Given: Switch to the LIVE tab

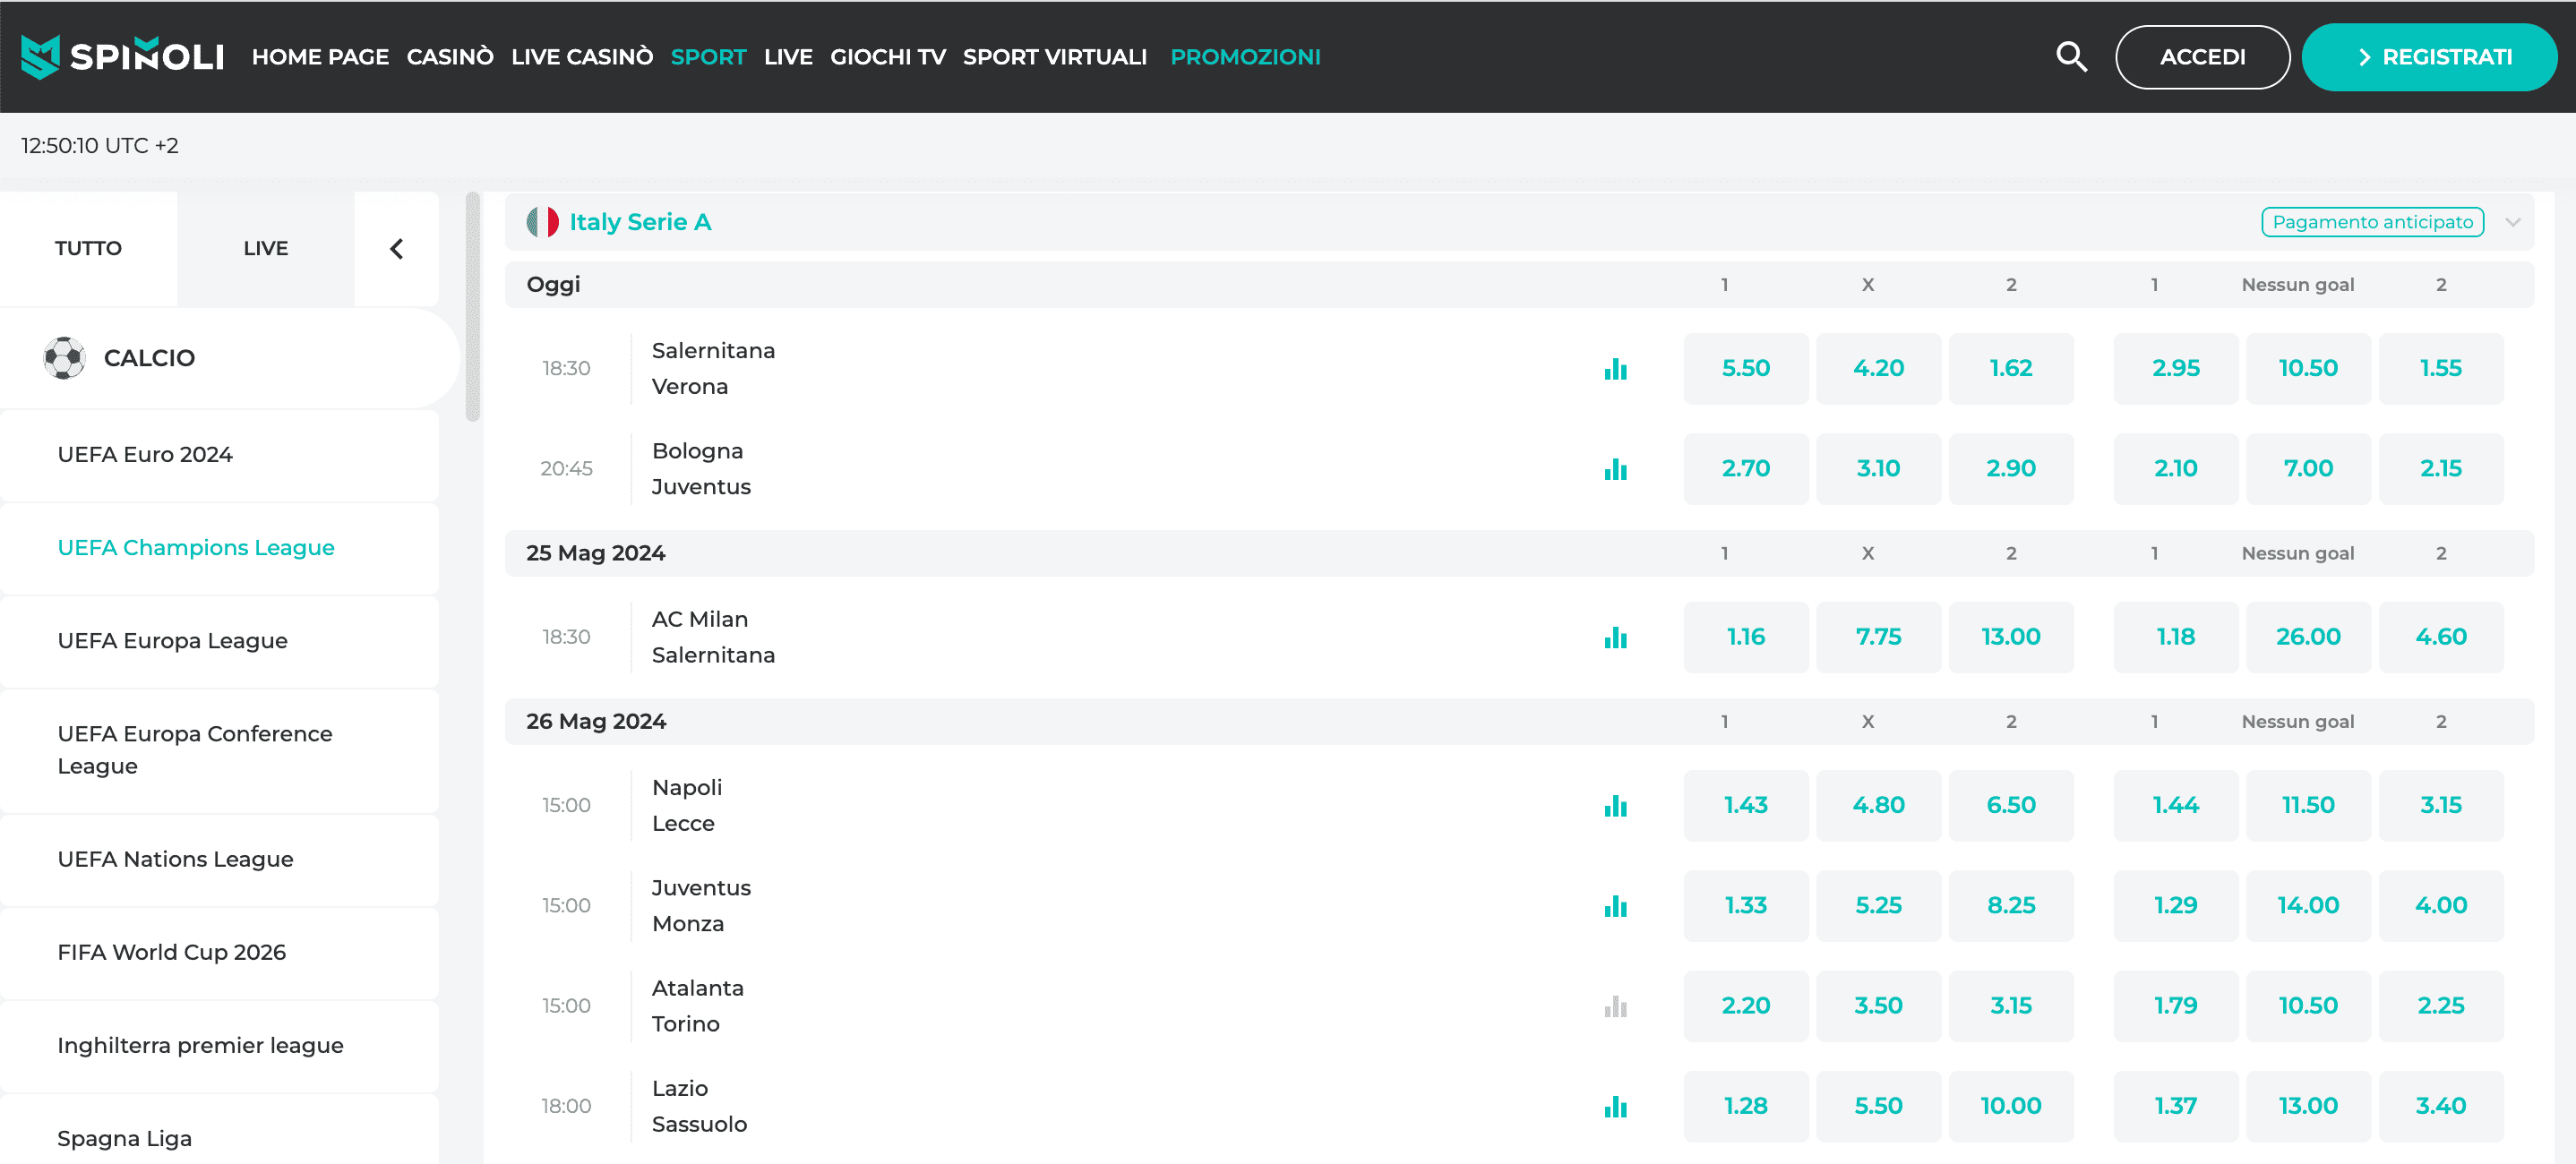Looking at the screenshot, I should point(264,248).
